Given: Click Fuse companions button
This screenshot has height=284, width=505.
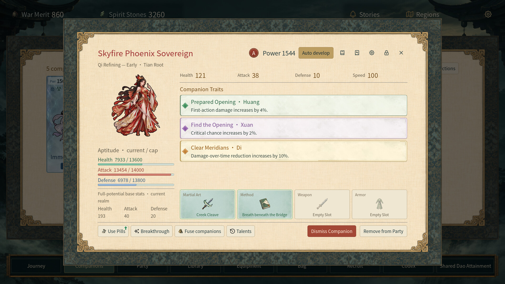Looking at the screenshot, I should 200,231.
